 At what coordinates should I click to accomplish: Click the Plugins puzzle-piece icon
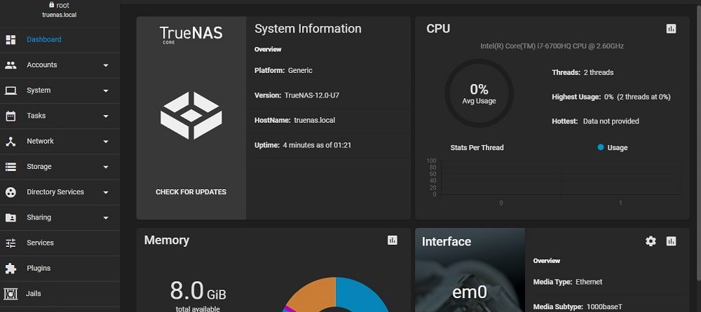click(11, 269)
